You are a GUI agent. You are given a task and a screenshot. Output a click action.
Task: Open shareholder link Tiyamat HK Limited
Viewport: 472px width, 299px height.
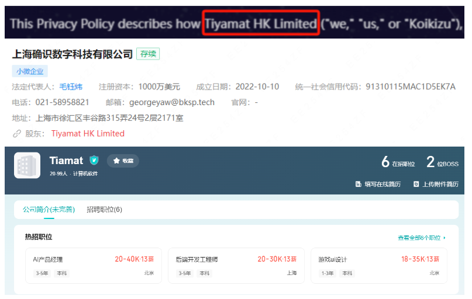(x=88, y=134)
